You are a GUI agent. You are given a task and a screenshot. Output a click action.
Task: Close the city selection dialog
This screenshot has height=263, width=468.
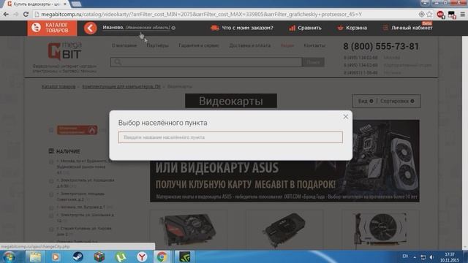pyautogui.click(x=346, y=117)
